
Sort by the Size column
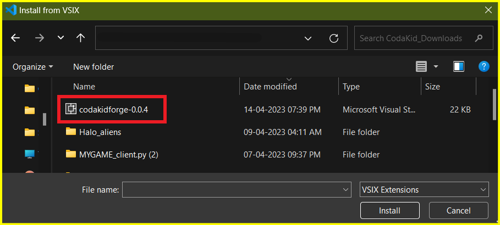pos(432,87)
